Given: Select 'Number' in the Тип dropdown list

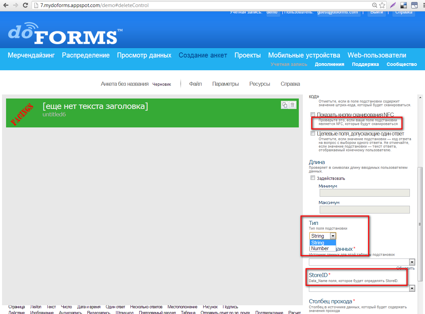Looking at the screenshot, I should click(320, 248).
